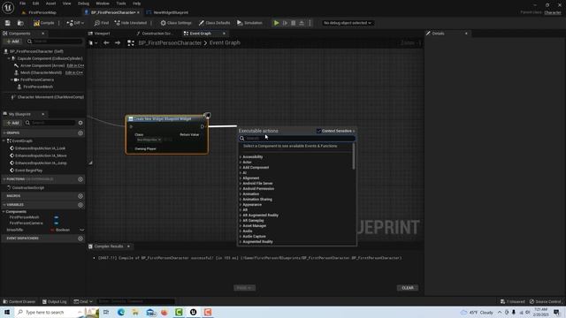The width and height of the screenshot is (566, 318).
Task: Collapse the Components variable category
Action: pos(4,212)
